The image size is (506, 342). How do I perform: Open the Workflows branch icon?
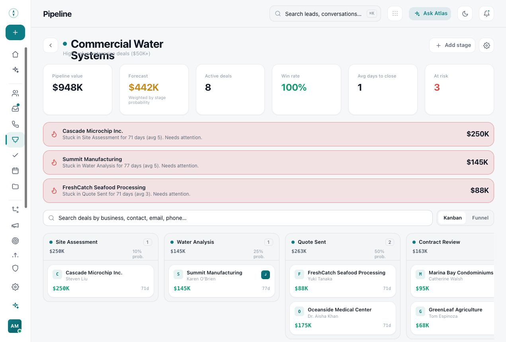coord(15,210)
